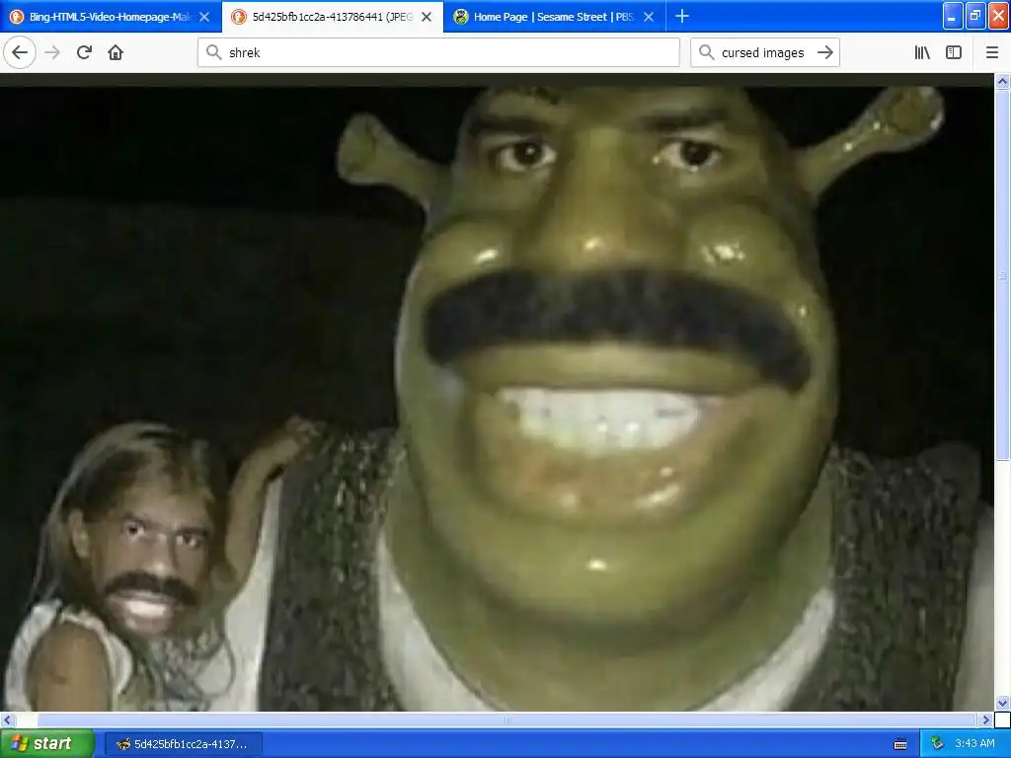Select 5d425bfb1cc2a taskbar window button
This screenshot has height=758, width=1011.
(x=184, y=744)
